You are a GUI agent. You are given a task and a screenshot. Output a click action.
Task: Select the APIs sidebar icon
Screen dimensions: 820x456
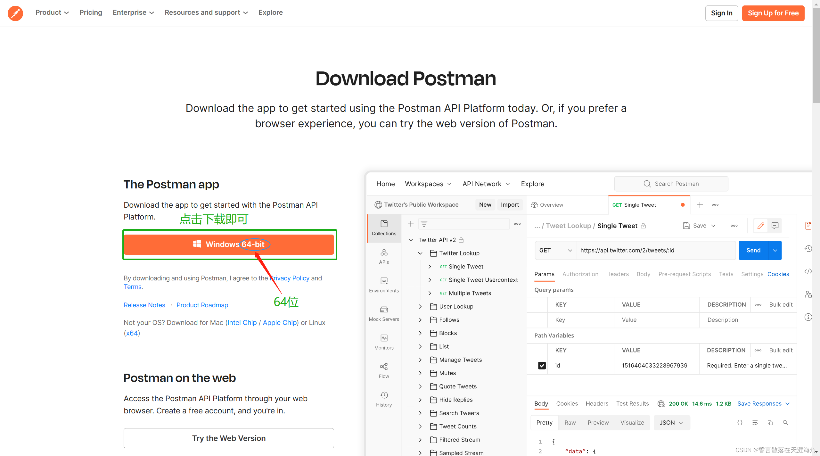(383, 256)
